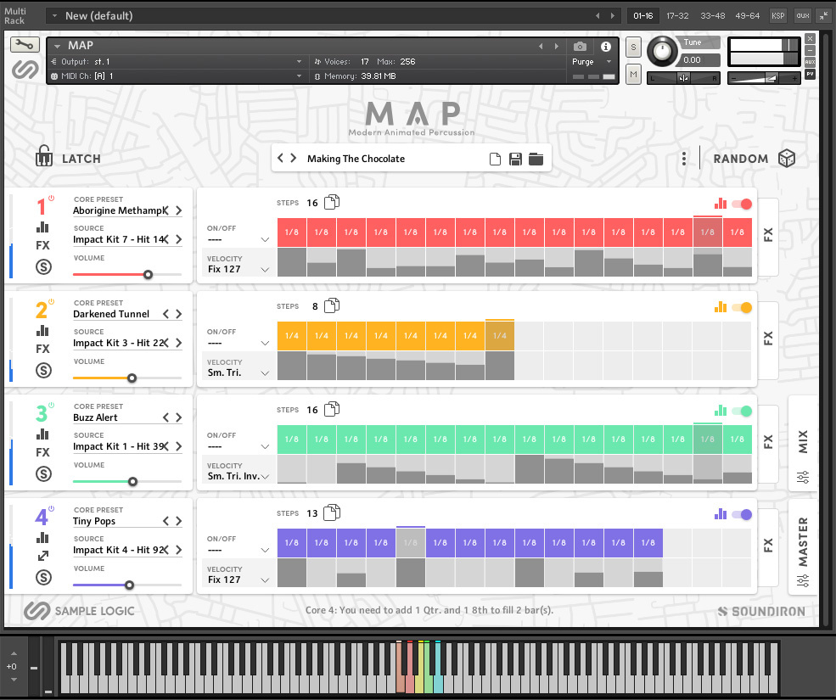Click the Random dice icon

coord(787,159)
